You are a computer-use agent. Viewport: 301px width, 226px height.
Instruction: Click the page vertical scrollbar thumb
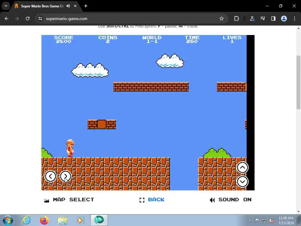tap(299, 82)
